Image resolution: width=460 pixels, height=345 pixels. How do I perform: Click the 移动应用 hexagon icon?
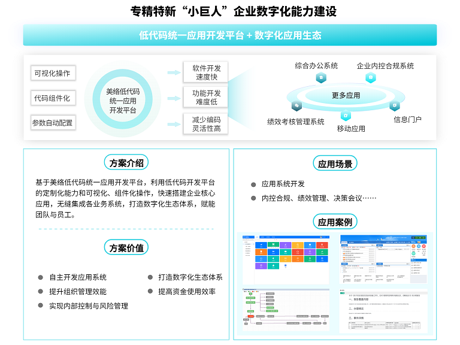point(345,115)
